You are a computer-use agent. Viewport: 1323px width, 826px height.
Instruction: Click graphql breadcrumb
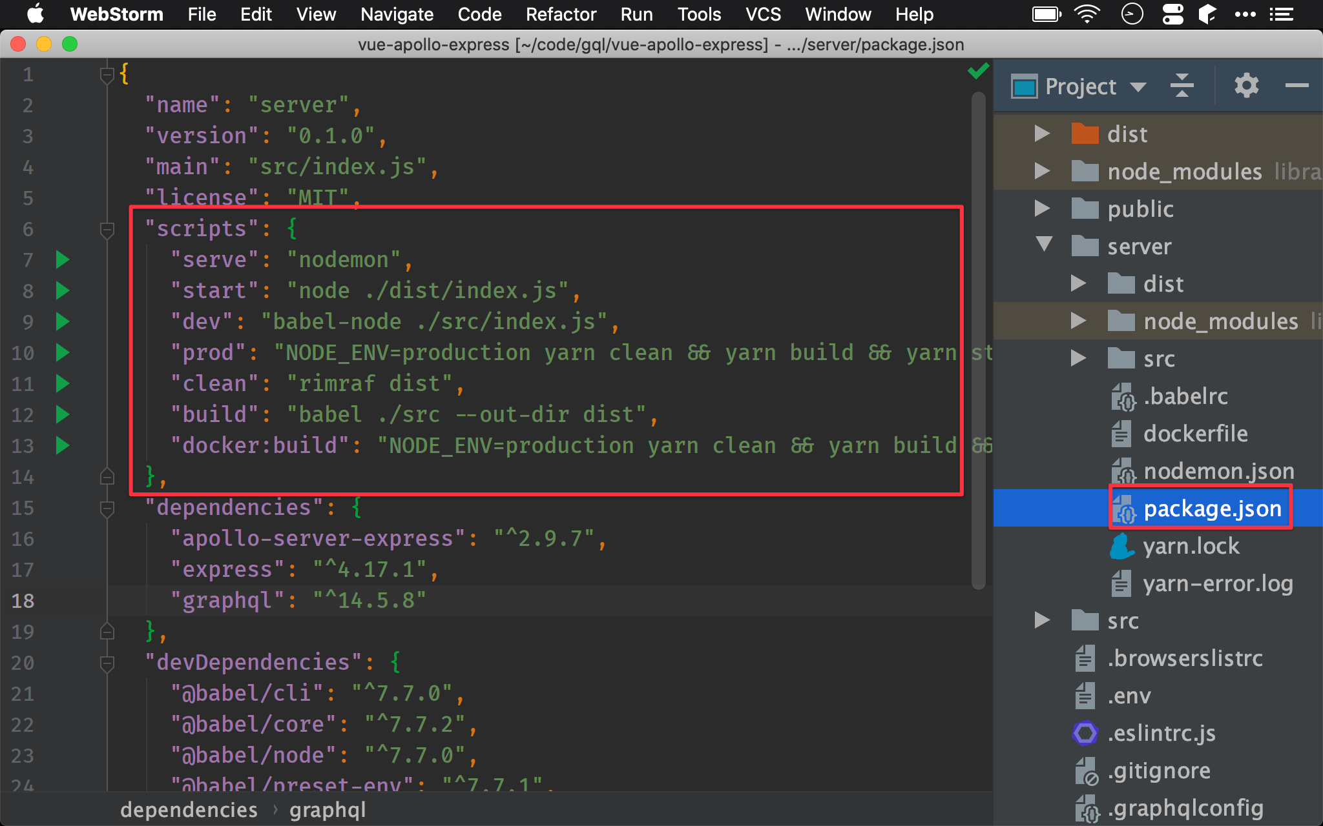[x=328, y=810]
